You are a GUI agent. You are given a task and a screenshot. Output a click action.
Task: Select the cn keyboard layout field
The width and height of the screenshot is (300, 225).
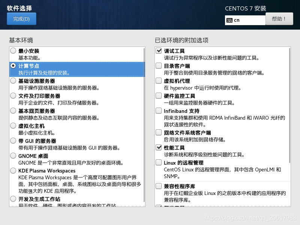tap(245, 20)
